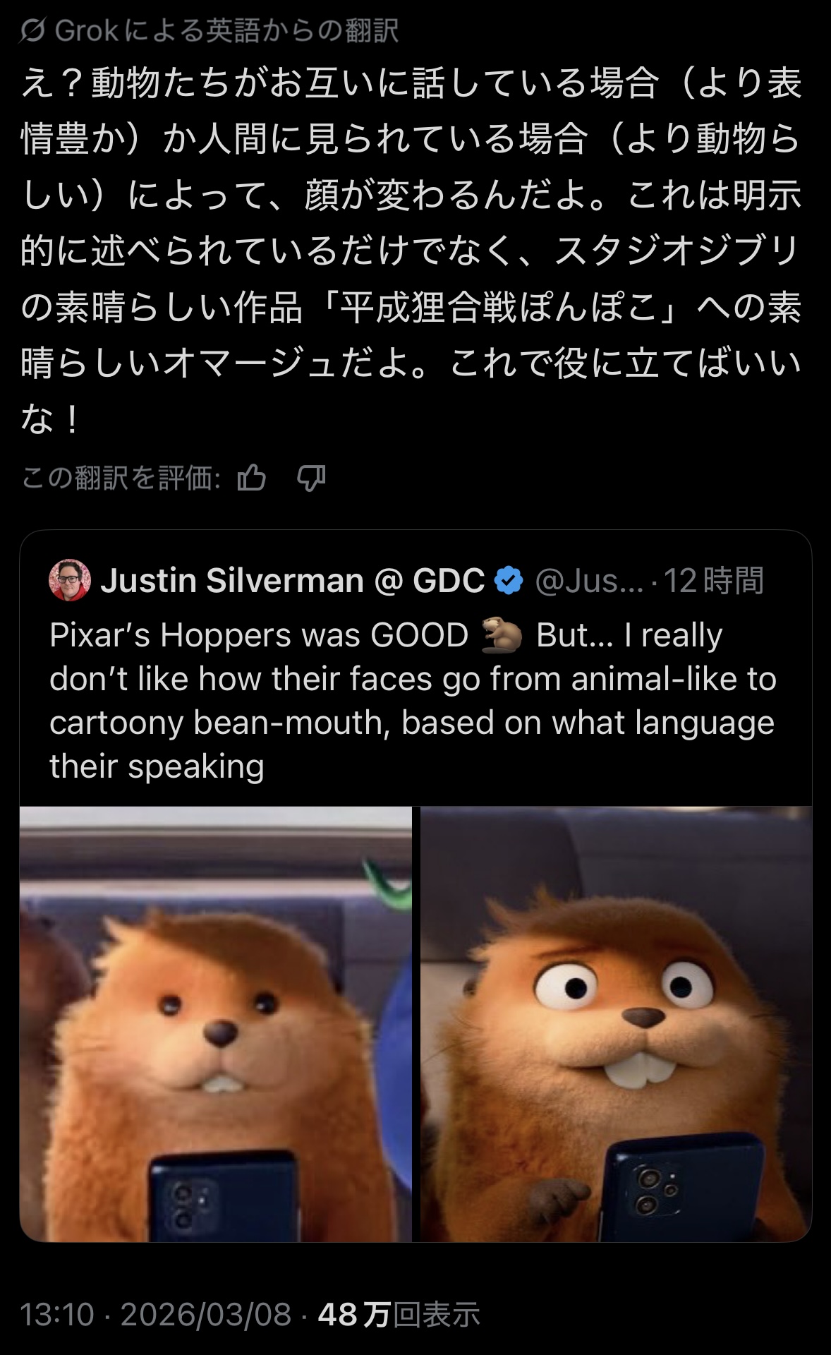831x1355 pixels.
Task: Click the thumbs down translation rating icon
Action: [311, 478]
